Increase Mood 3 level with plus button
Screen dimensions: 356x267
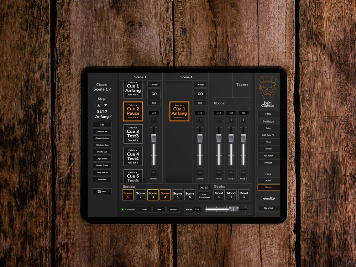243,120
